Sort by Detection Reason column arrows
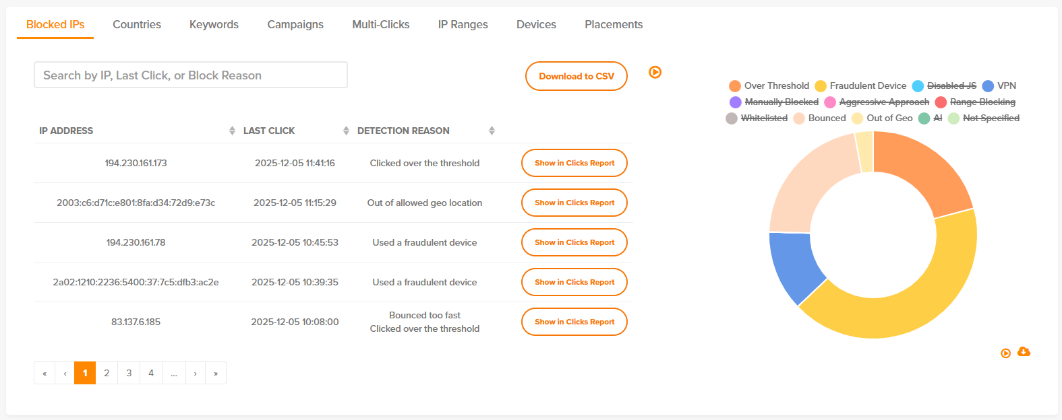1062x420 pixels. (492, 131)
